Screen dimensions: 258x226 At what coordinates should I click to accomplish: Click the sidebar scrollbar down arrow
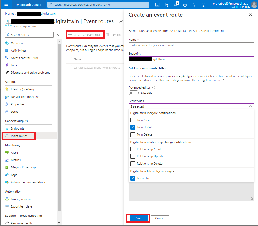click(x=59, y=223)
